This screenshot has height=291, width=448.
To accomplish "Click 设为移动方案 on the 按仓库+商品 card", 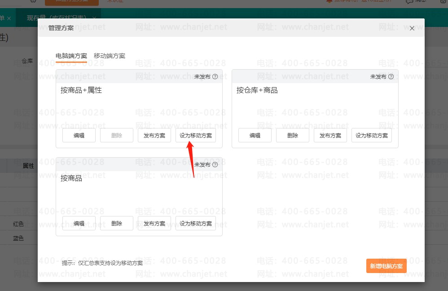I will 372,136.
